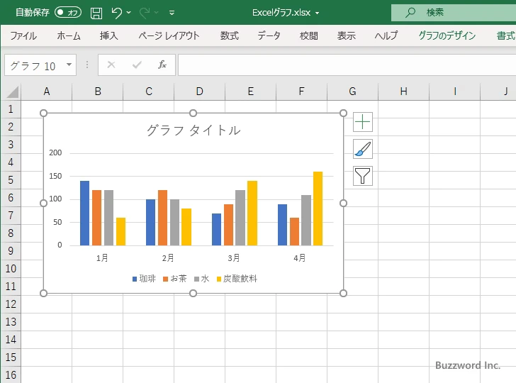Open the Redo history dropdown arrow
This screenshot has height=383, width=516.
[157, 13]
